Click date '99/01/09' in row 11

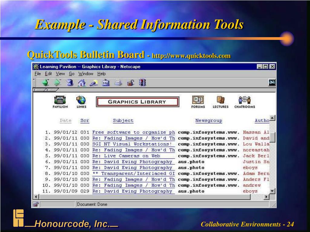[65, 191]
